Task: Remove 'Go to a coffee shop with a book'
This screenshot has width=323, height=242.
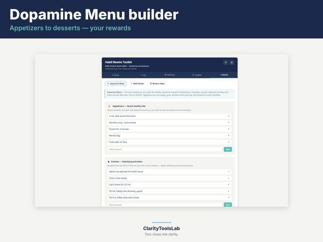Action: (x=229, y=198)
